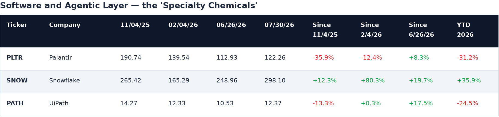Click the Ticker column header
The width and height of the screenshot is (499, 117).
17,25
